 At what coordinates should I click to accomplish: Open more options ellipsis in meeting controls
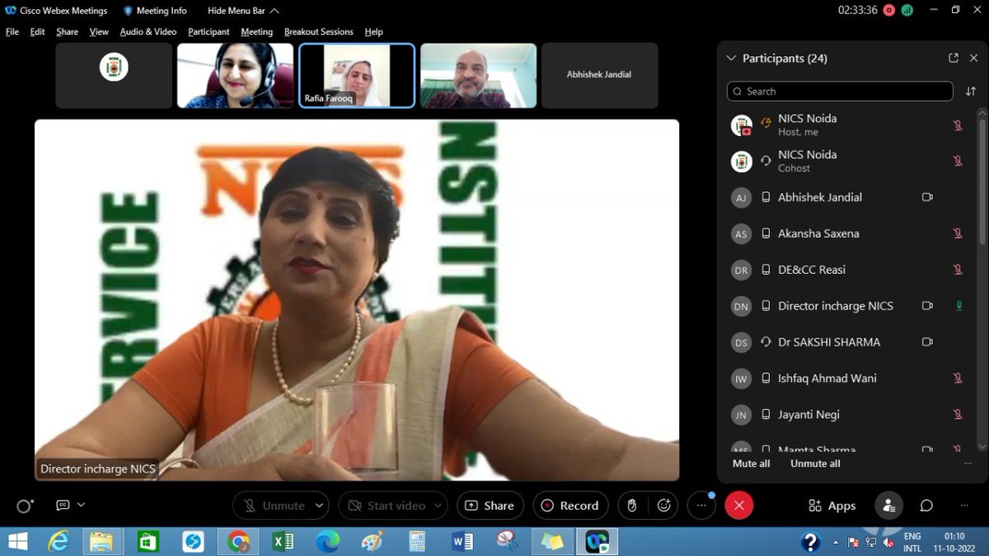pyautogui.click(x=701, y=506)
